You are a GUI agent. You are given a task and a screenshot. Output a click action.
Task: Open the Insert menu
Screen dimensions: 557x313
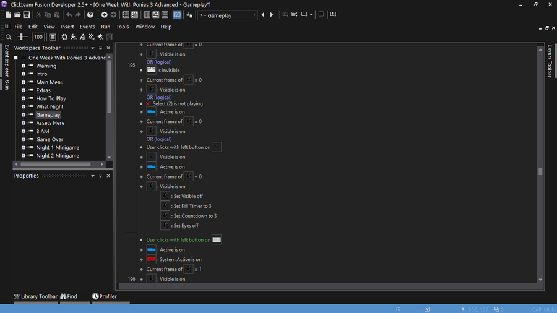67,27
